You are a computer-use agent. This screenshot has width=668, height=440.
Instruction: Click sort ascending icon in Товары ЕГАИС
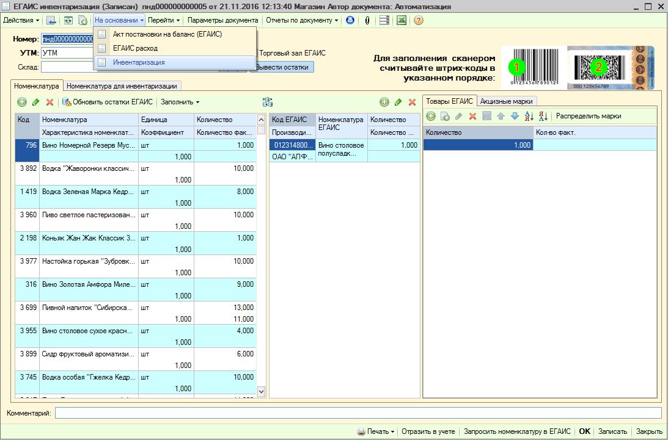pos(529,116)
